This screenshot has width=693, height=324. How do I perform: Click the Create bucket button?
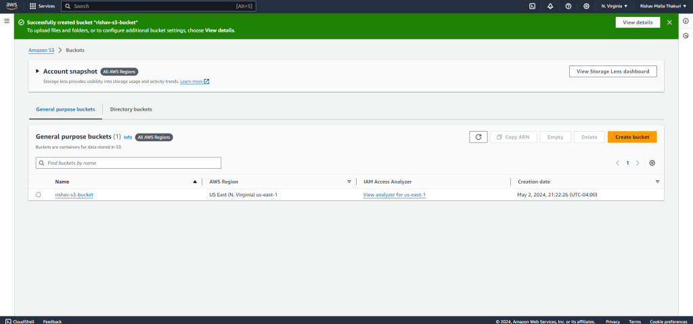tap(632, 137)
